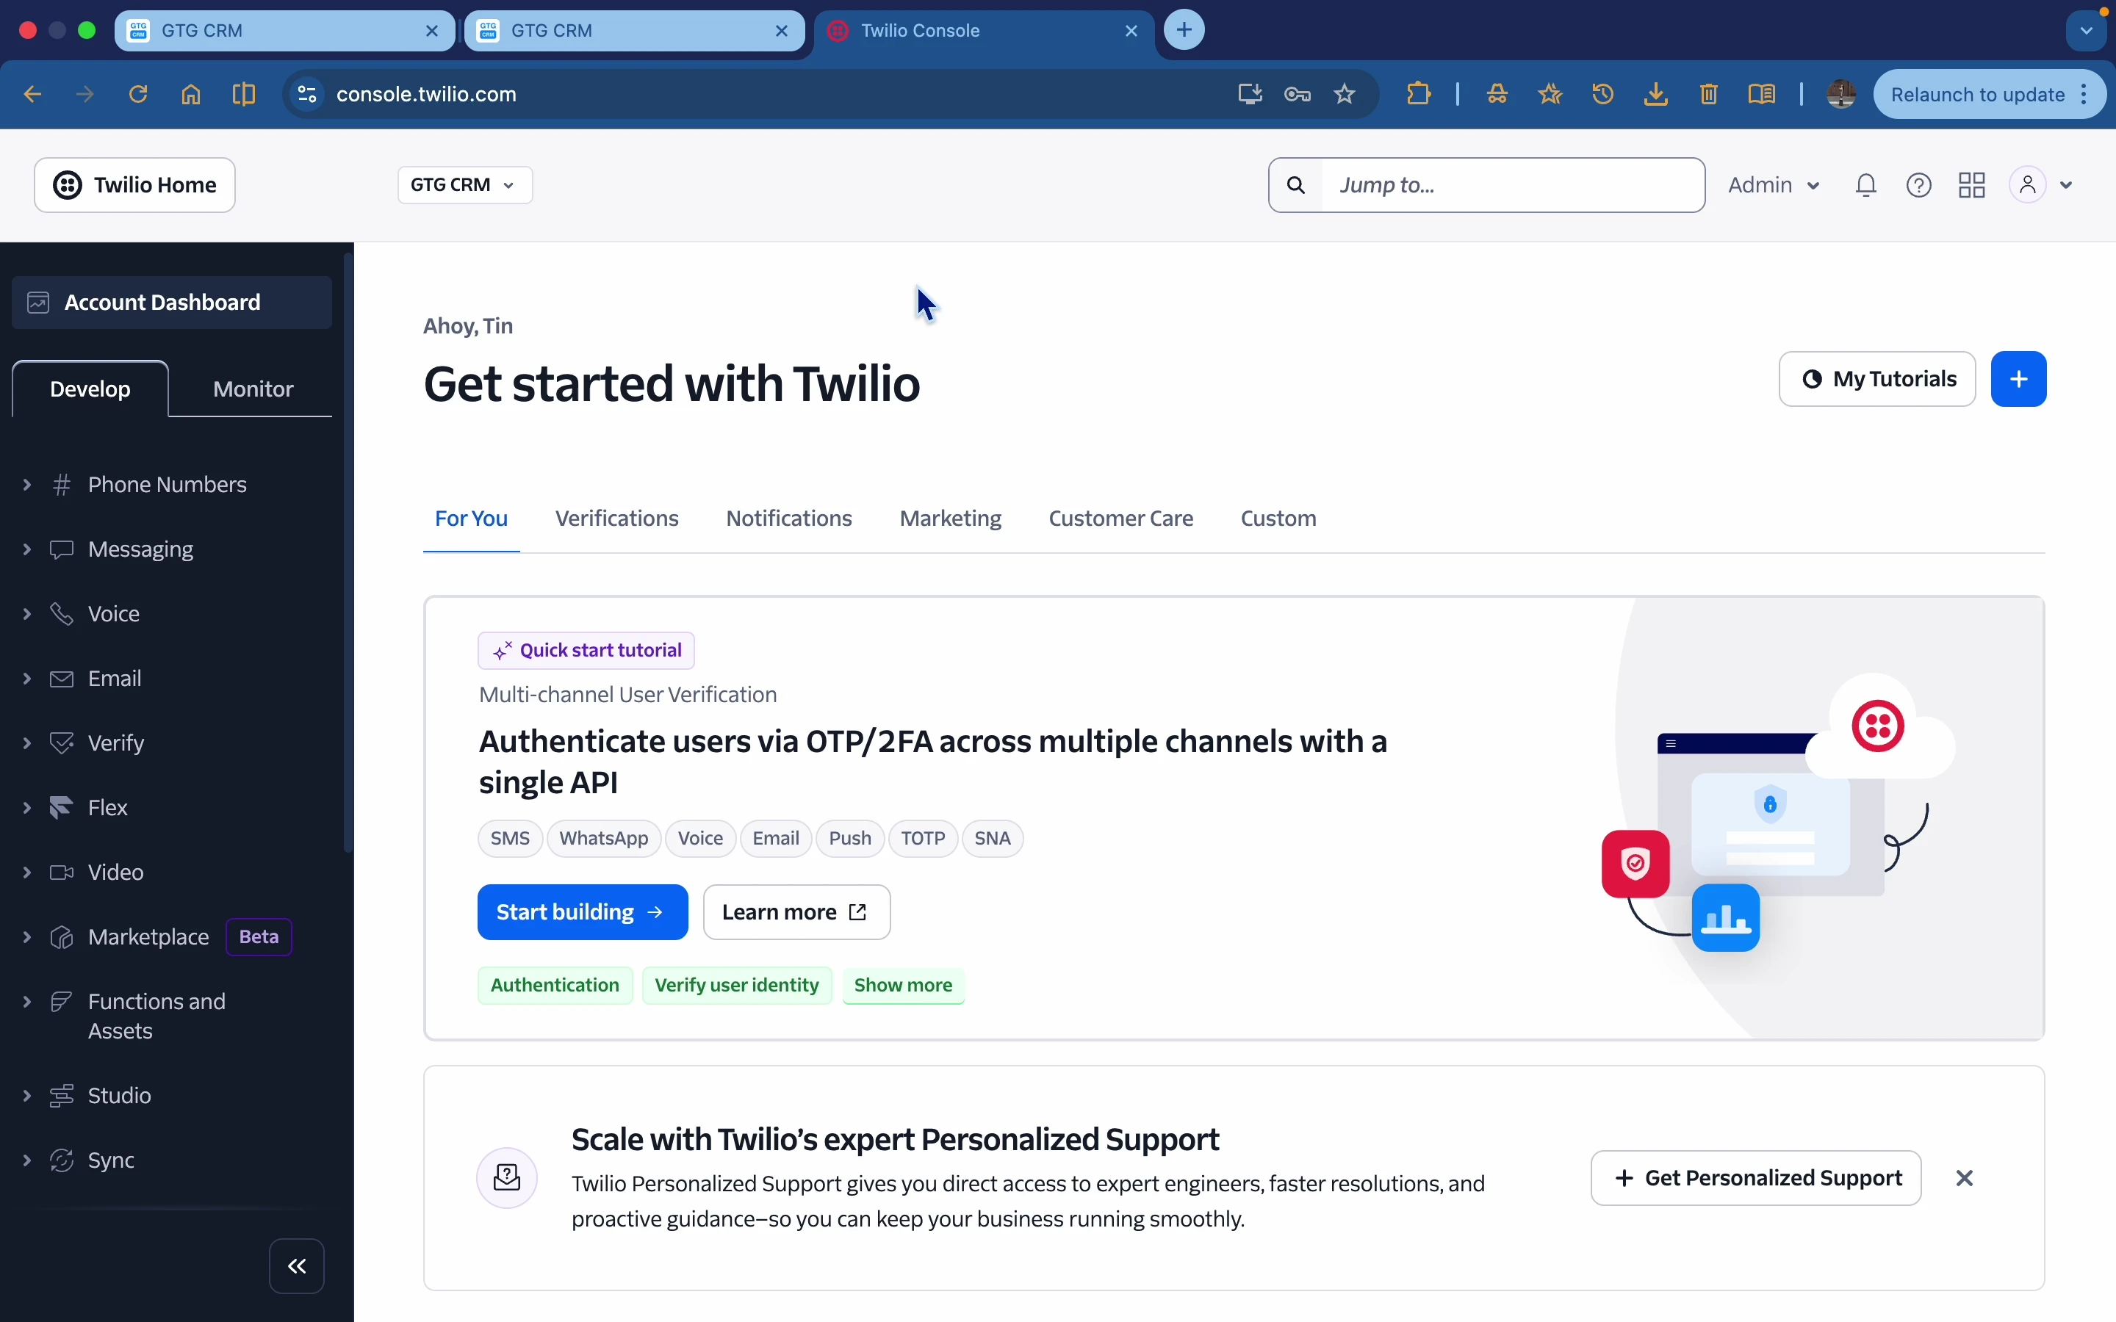Open the Admin account dropdown
This screenshot has height=1322, width=2116.
(1773, 184)
